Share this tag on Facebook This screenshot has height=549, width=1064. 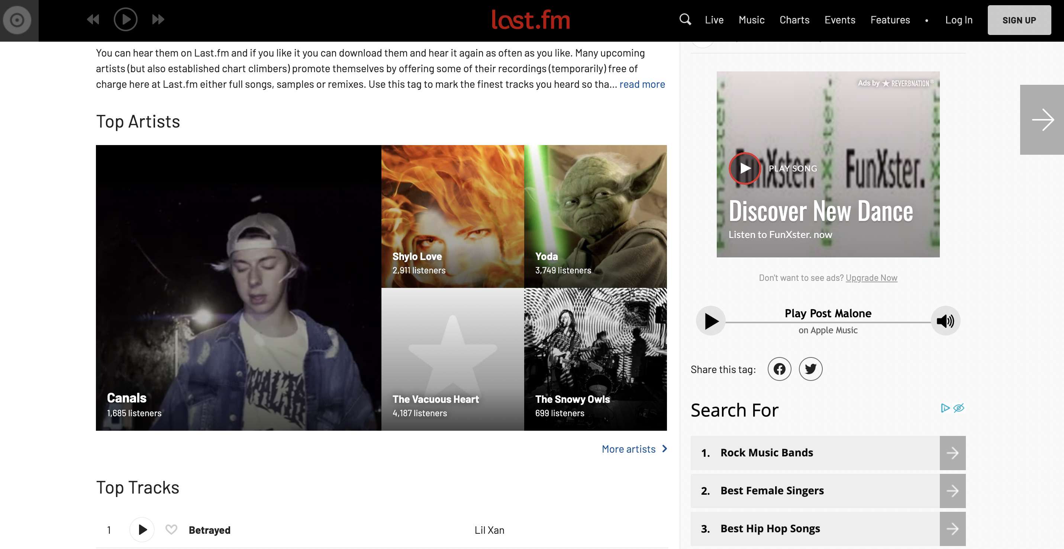(780, 369)
